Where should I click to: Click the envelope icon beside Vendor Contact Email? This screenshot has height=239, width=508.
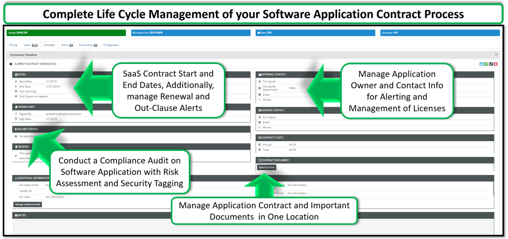259,123
